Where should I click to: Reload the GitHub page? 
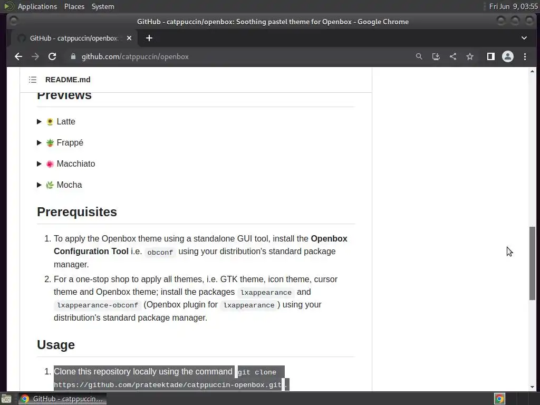point(52,56)
